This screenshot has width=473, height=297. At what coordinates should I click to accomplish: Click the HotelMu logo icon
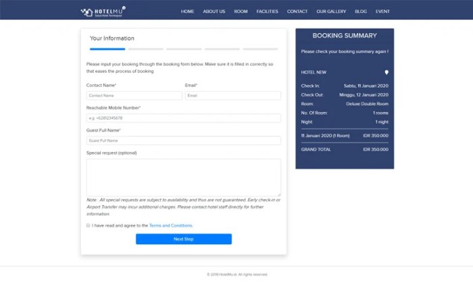86,11
